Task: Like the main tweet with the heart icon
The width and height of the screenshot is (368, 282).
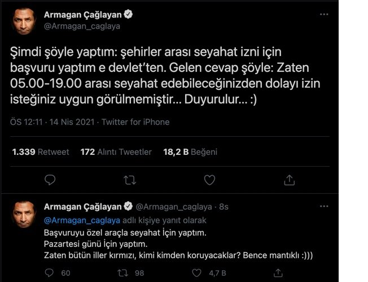Action: pyautogui.click(x=209, y=180)
